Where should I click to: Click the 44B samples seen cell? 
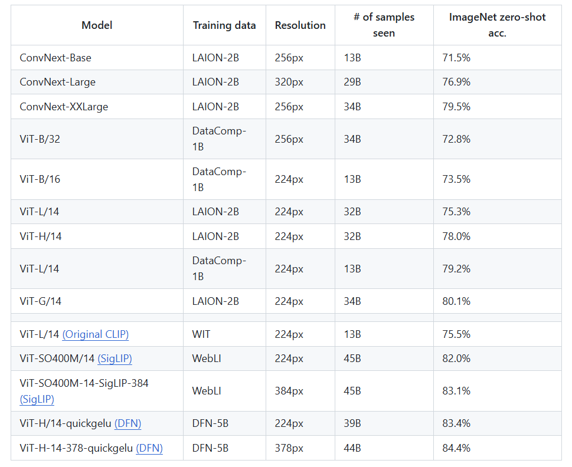click(384, 448)
